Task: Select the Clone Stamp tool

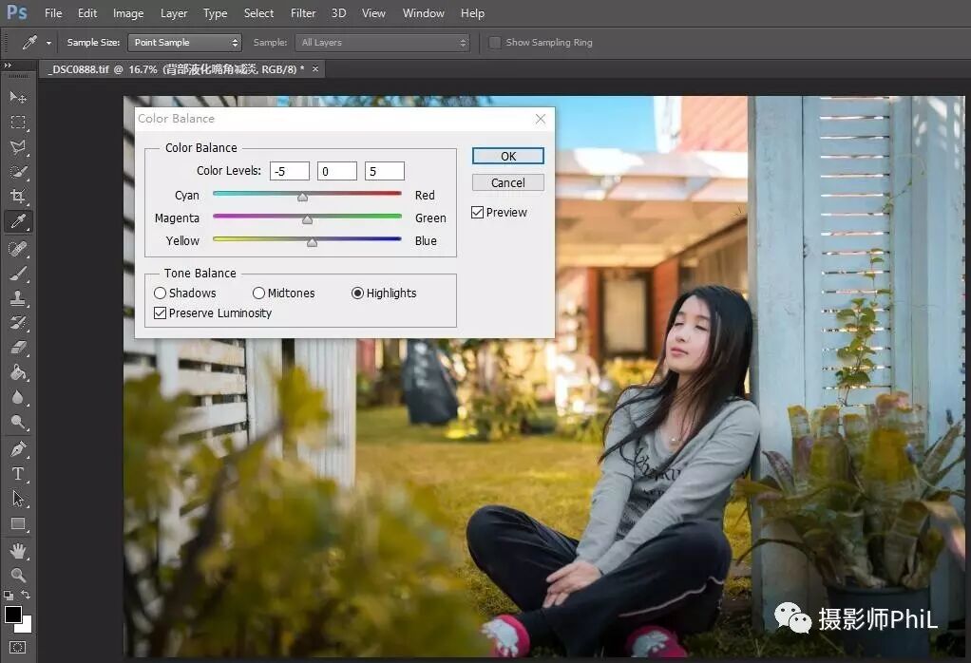Action: tap(18, 298)
